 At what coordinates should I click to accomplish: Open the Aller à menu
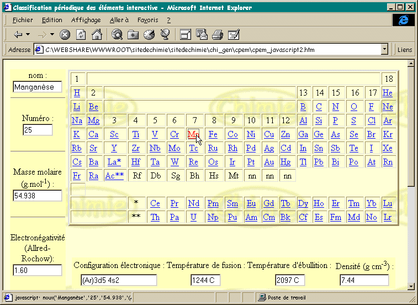coord(119,20)
